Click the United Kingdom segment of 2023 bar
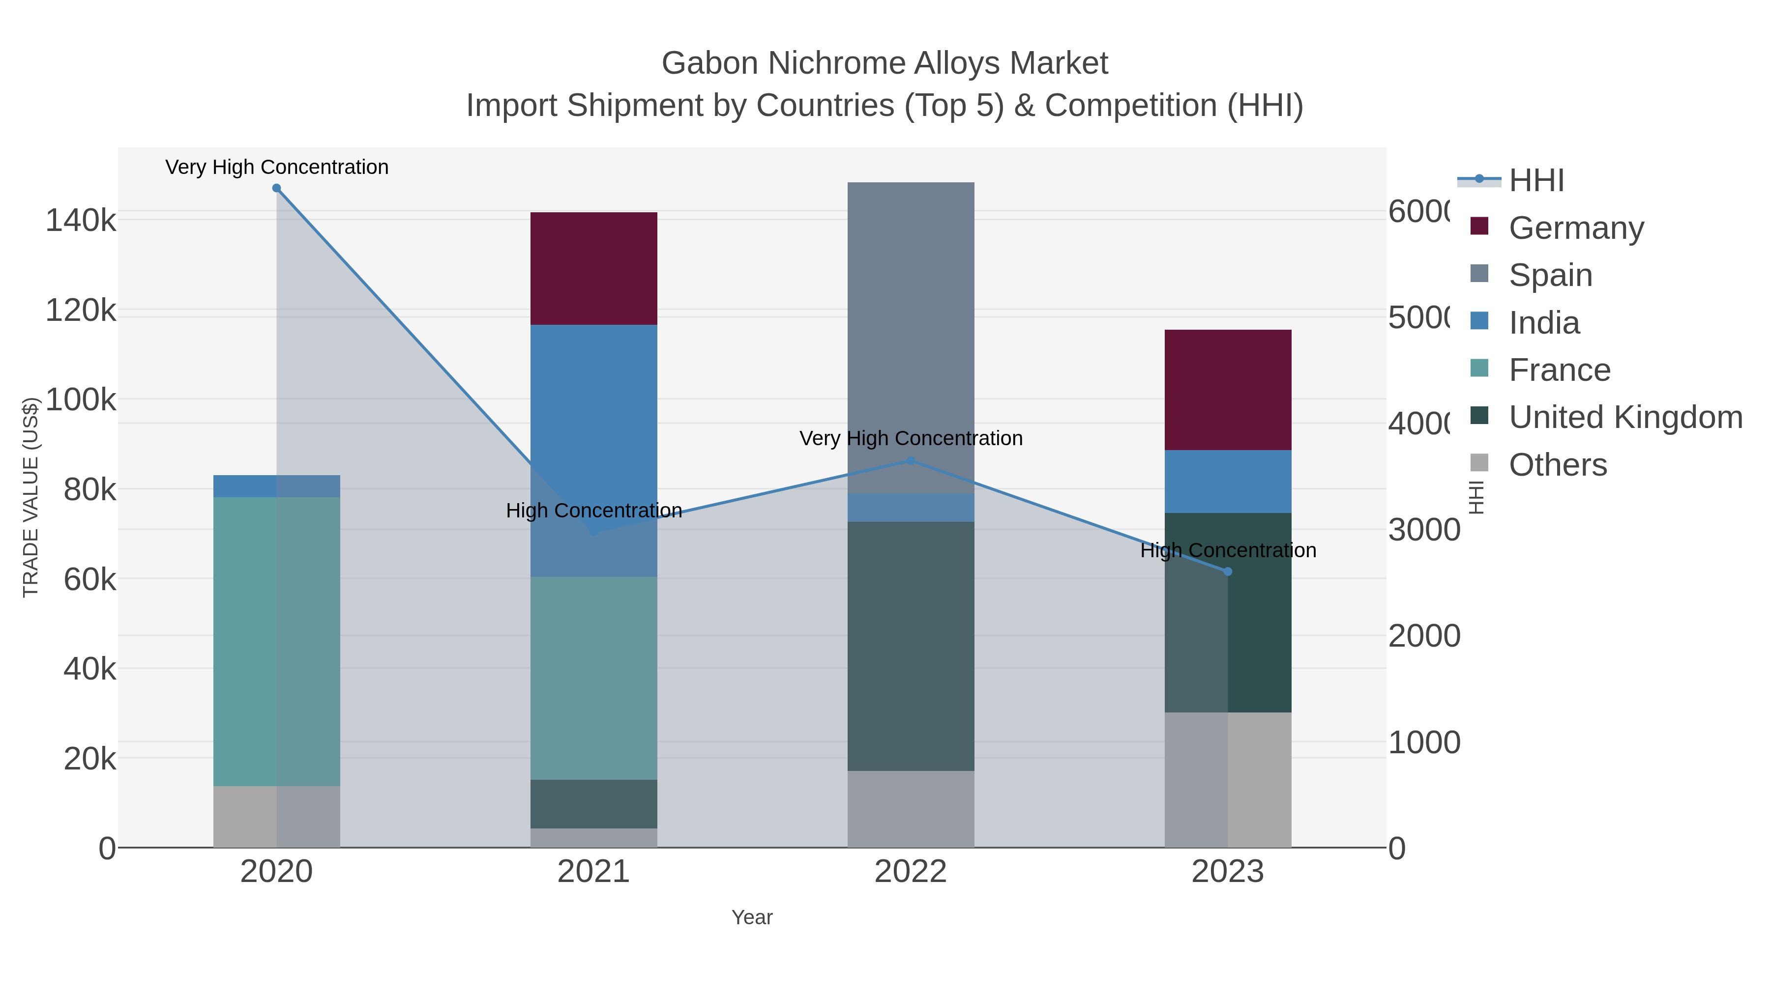The image size is (1770, 995). tap(1228, 613)
